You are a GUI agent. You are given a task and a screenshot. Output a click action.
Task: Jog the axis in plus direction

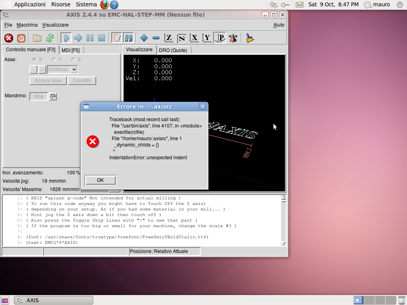pyautogui.click(x=42, y=69)
